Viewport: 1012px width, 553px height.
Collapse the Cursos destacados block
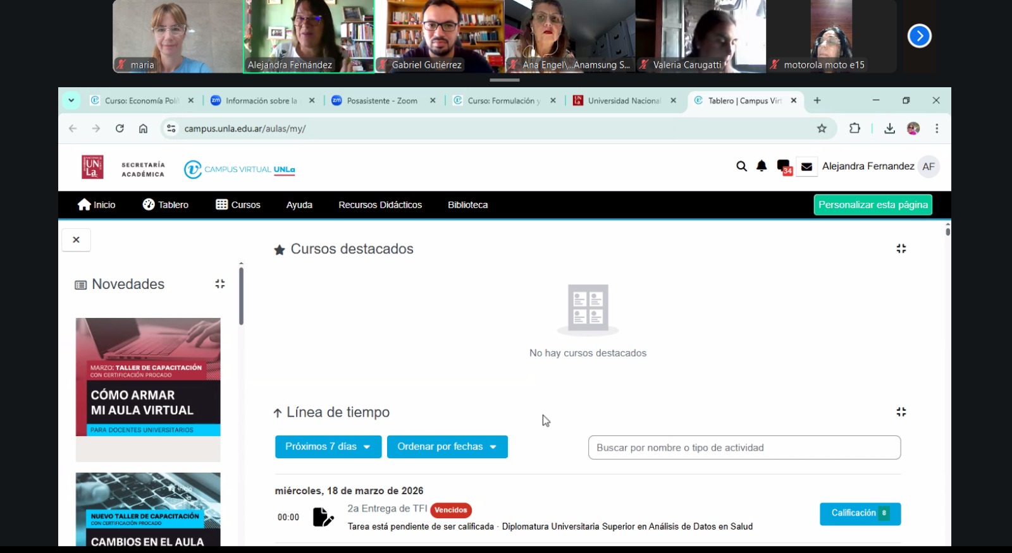(901, 249)
